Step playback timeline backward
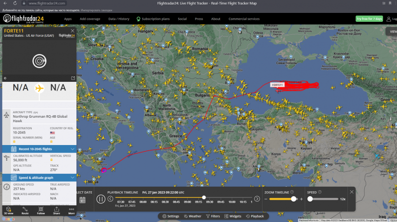Viewport: 397px width, 222px height. [110, 199]
